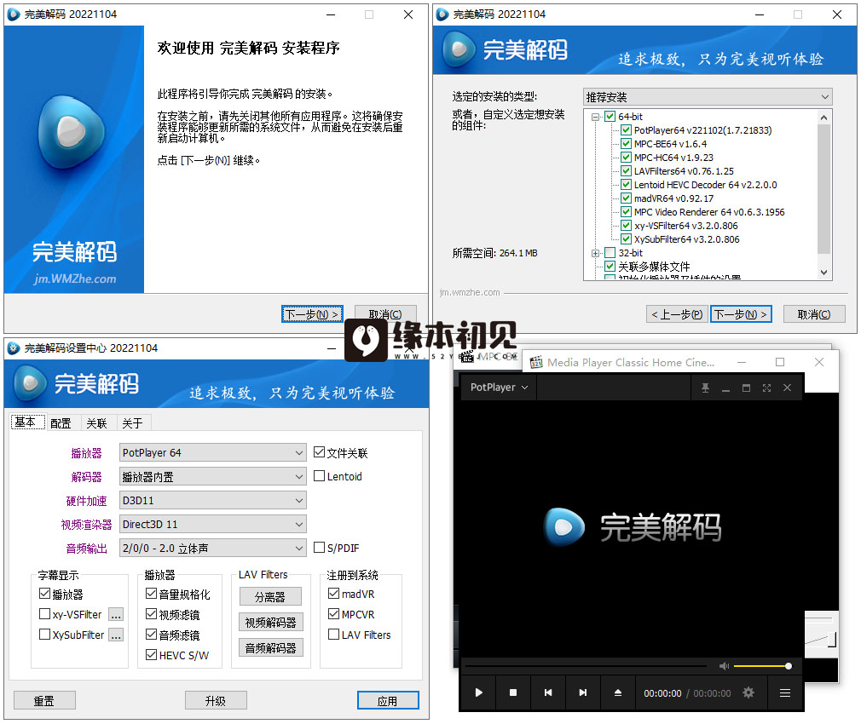The image size is (861, 724).
Task: Click the component list scroll up arrow
Action: click(823, 118)
